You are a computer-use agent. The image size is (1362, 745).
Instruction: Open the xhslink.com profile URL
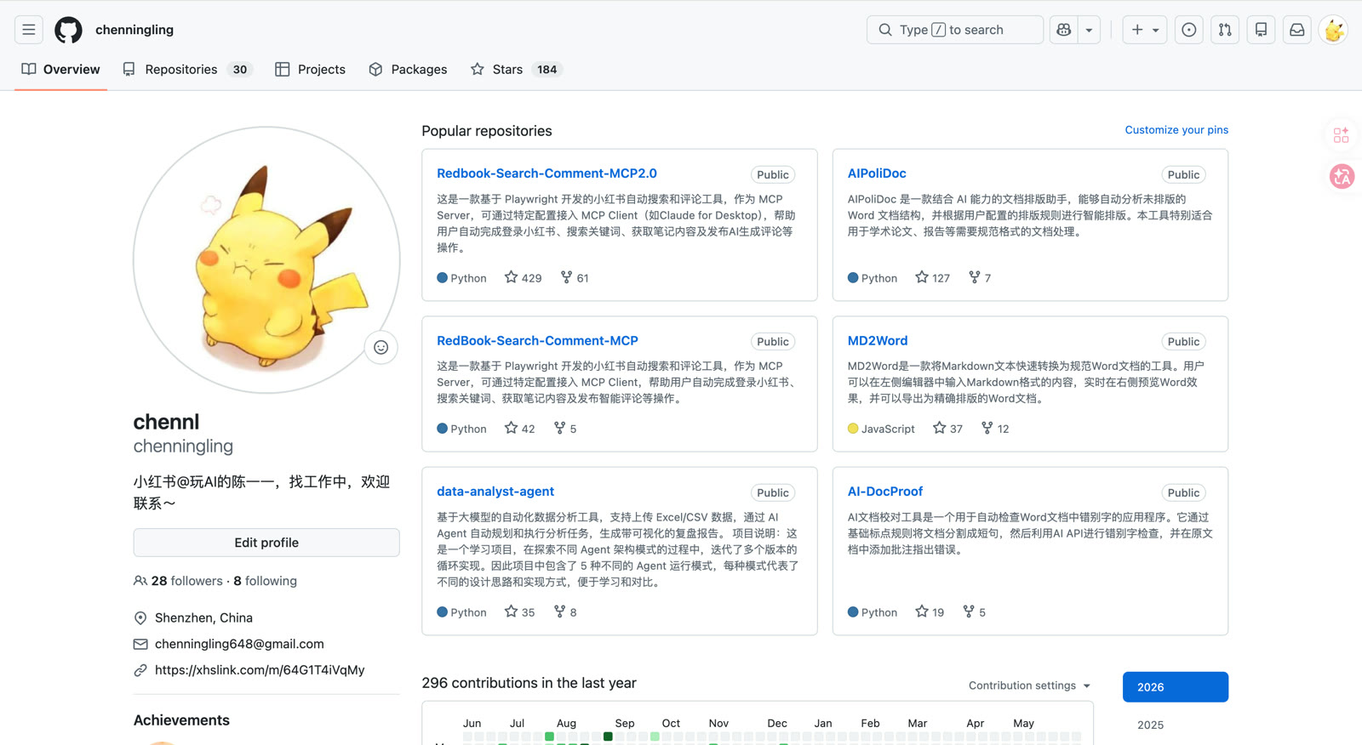coord(260,670)
